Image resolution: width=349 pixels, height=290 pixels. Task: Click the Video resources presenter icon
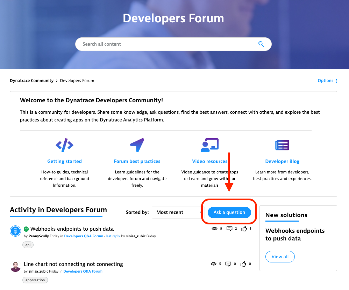coord(209,145)
